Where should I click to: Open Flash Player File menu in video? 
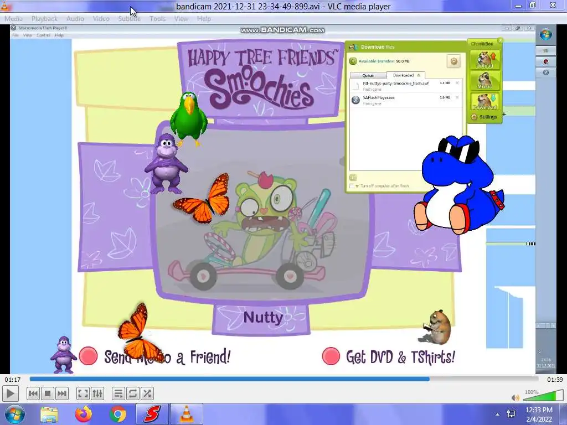[x=15, y=35]
